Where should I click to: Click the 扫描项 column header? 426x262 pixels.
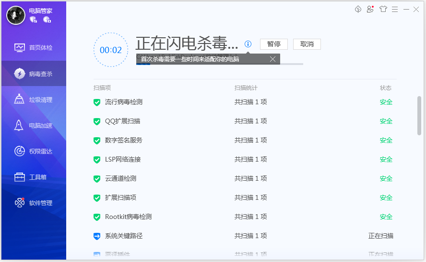102,87
